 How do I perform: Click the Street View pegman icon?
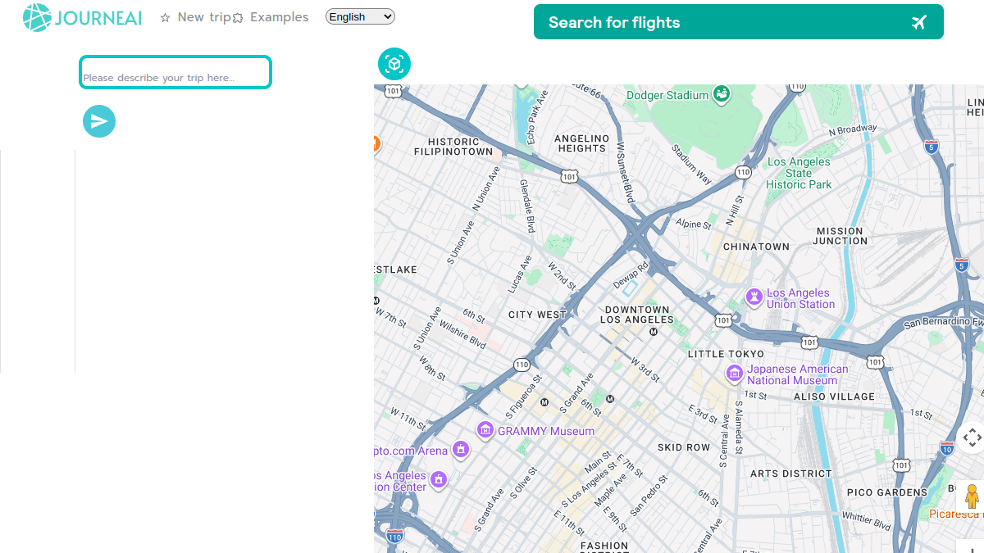[x=973, y=497]
